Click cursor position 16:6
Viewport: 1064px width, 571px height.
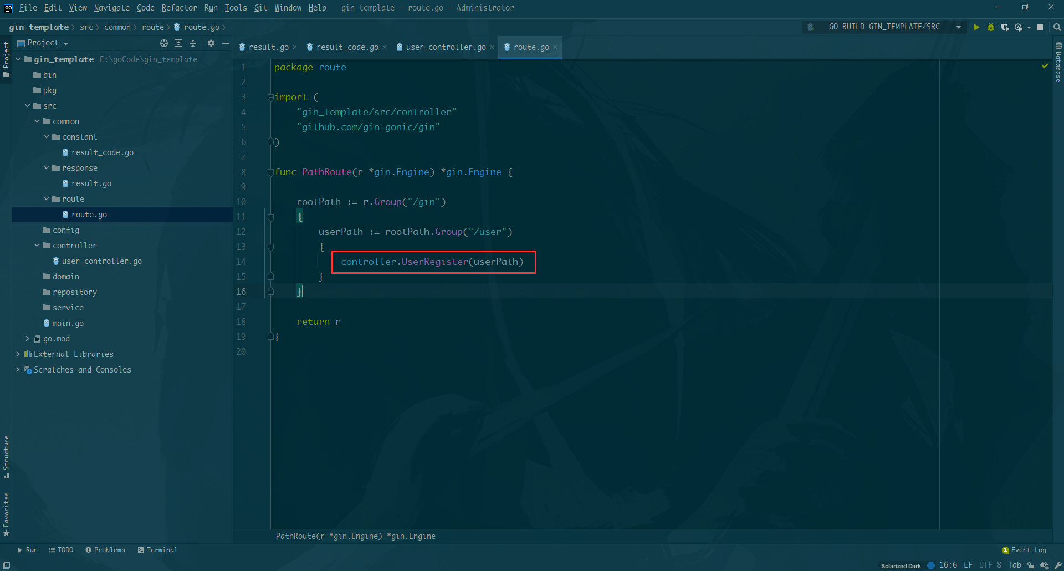[x=948, y=565]
